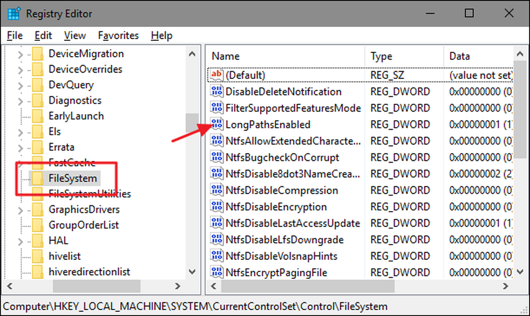Image resolution: width=530 pixels, height=316 pixels.
Task: Click the Errata folder icon
Action: click(38, 147)
